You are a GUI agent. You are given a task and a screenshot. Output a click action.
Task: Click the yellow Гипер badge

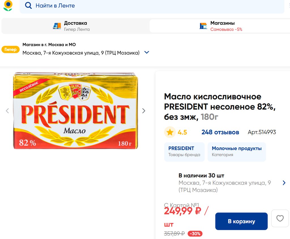[x=11, y=50]
